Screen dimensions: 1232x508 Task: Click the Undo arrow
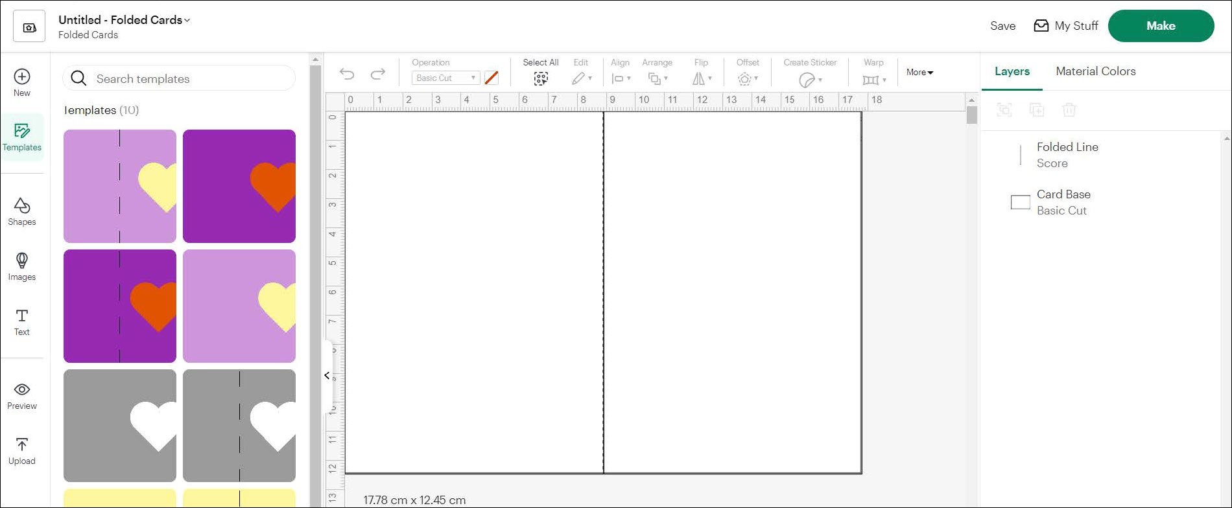pos(347,74)
